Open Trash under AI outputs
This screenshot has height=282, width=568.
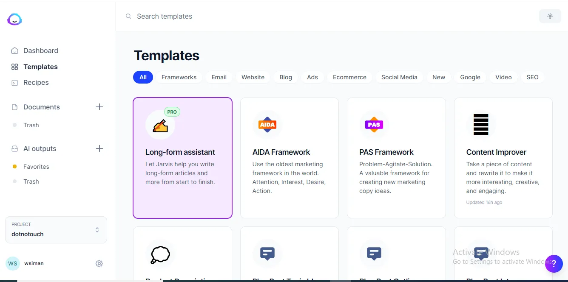[x=31, y=181]
